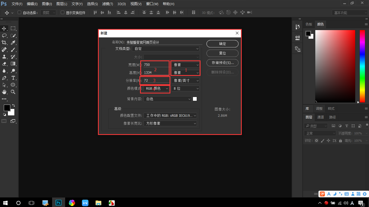Toggle Quick Mask mode
Viewport: 369px width, 207px height.
(4, 121)
